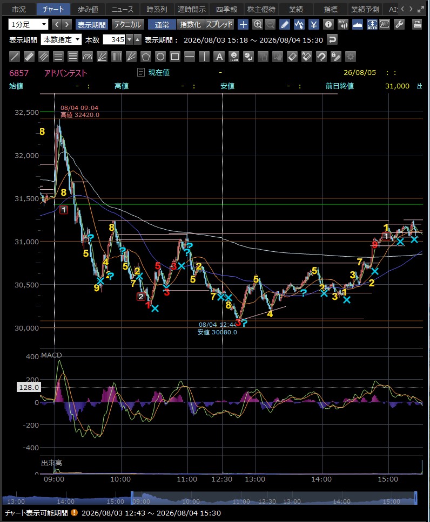Viewport: 430px width, 522px height.
Task: Decrease bar count with down arrow
Action: click(x=130, y=39)
